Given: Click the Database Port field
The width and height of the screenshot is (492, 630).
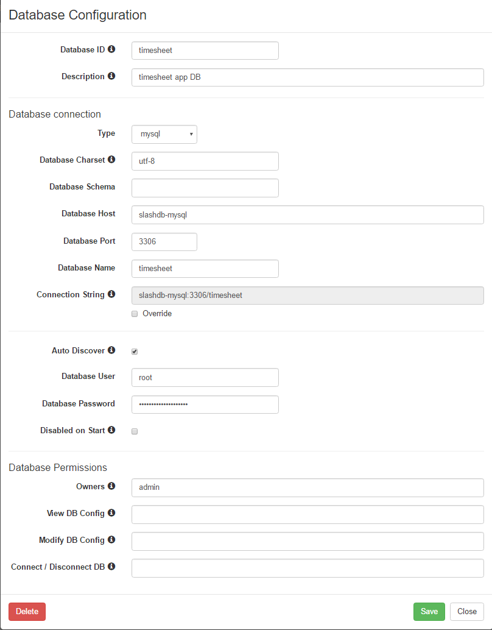Looking at the screenshot, I should click(164, 242).
